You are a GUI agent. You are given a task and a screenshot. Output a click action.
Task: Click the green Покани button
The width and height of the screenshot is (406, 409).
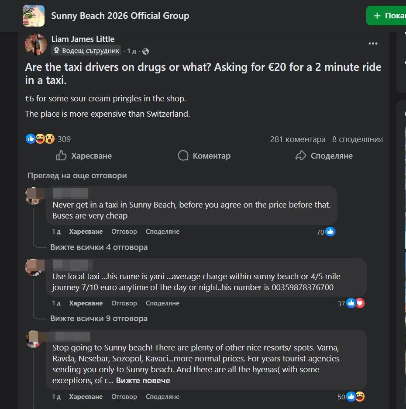(x=386, y=16)
